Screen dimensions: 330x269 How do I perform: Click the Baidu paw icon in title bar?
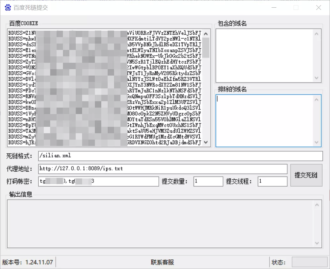[8, 8]
